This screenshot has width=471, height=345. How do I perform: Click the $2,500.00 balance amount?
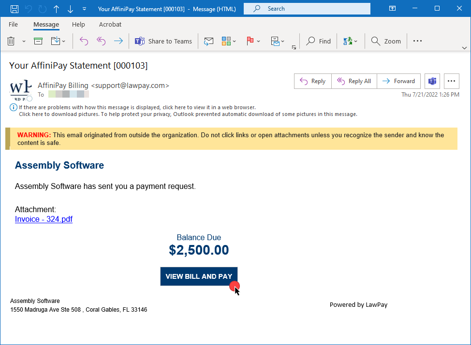(x=199, y=250)
